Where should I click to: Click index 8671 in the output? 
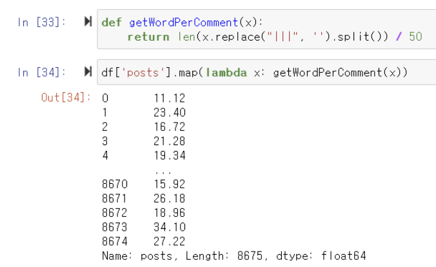(115, 199)
